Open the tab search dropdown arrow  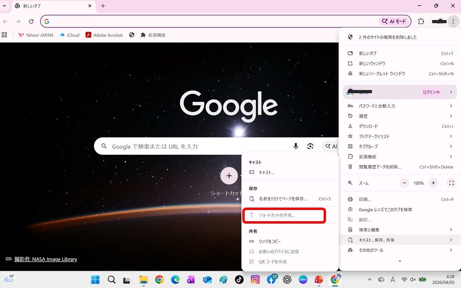pyautogui.click(x=4, y=6)
